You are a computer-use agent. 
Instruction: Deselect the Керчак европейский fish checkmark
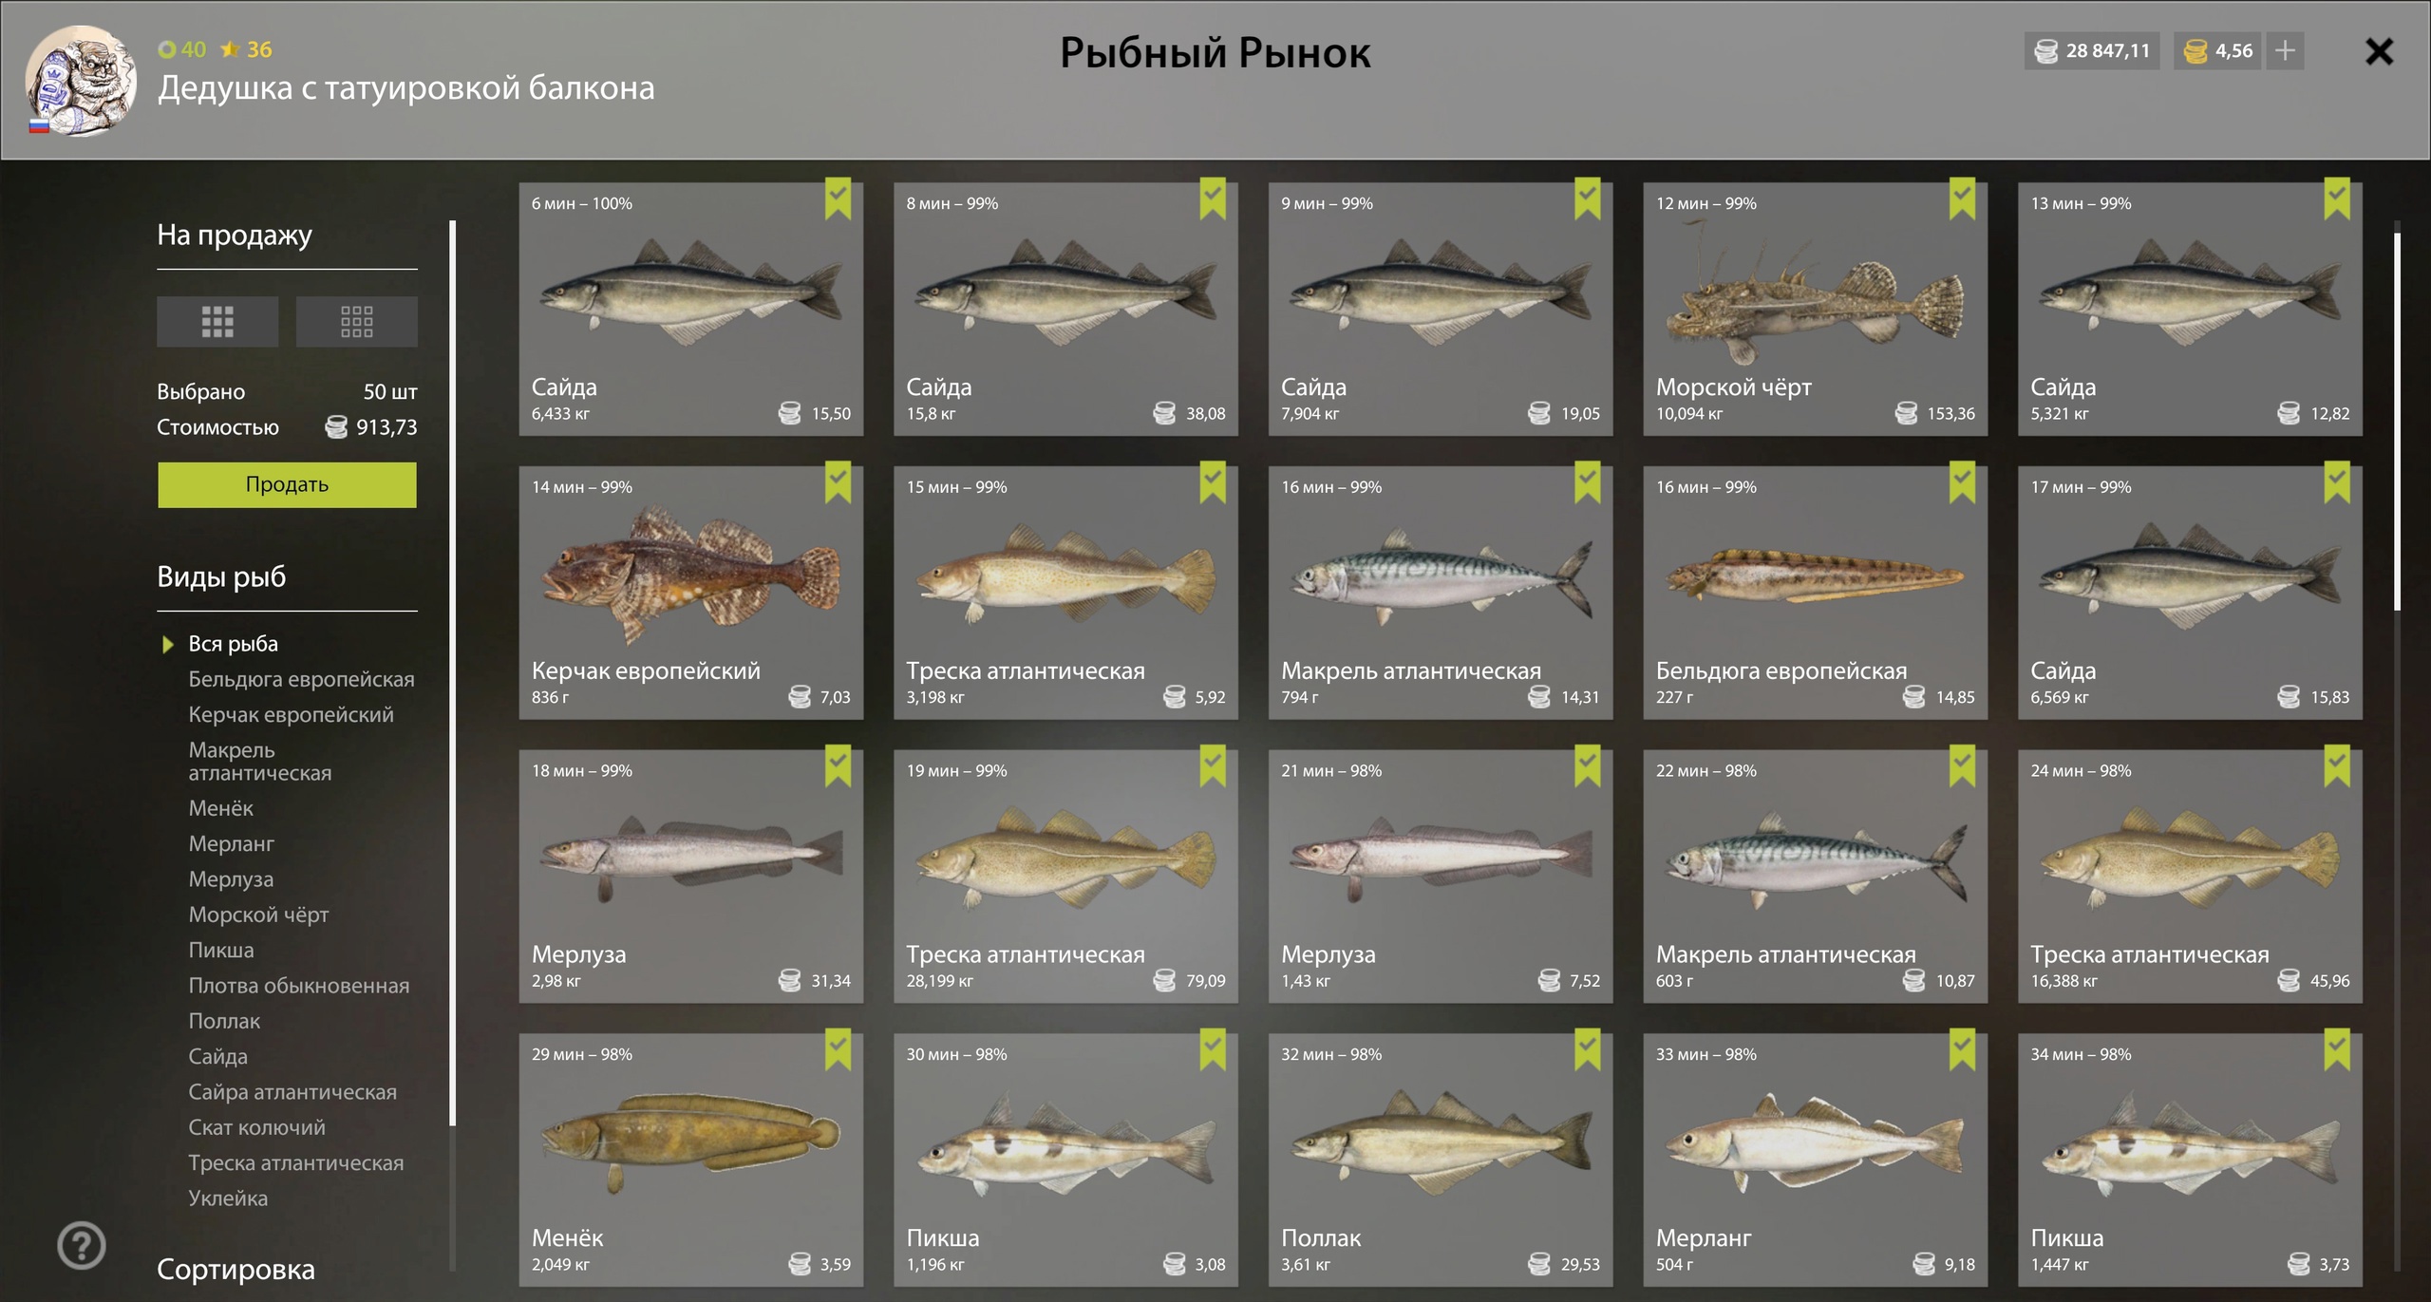[838, 482]
